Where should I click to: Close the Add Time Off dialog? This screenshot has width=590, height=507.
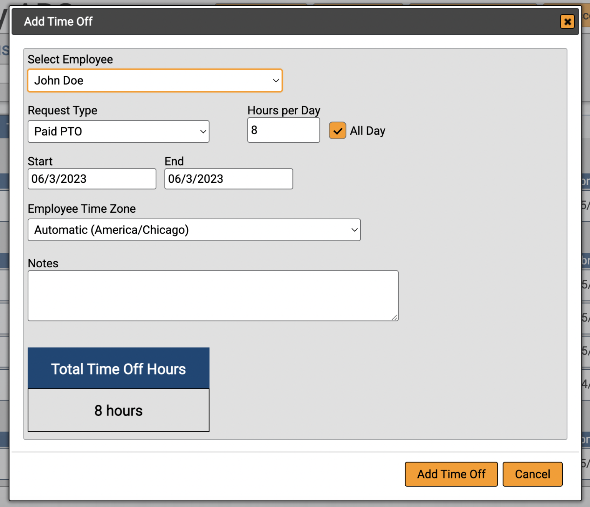pyautogui.click(x=567, y=22)
